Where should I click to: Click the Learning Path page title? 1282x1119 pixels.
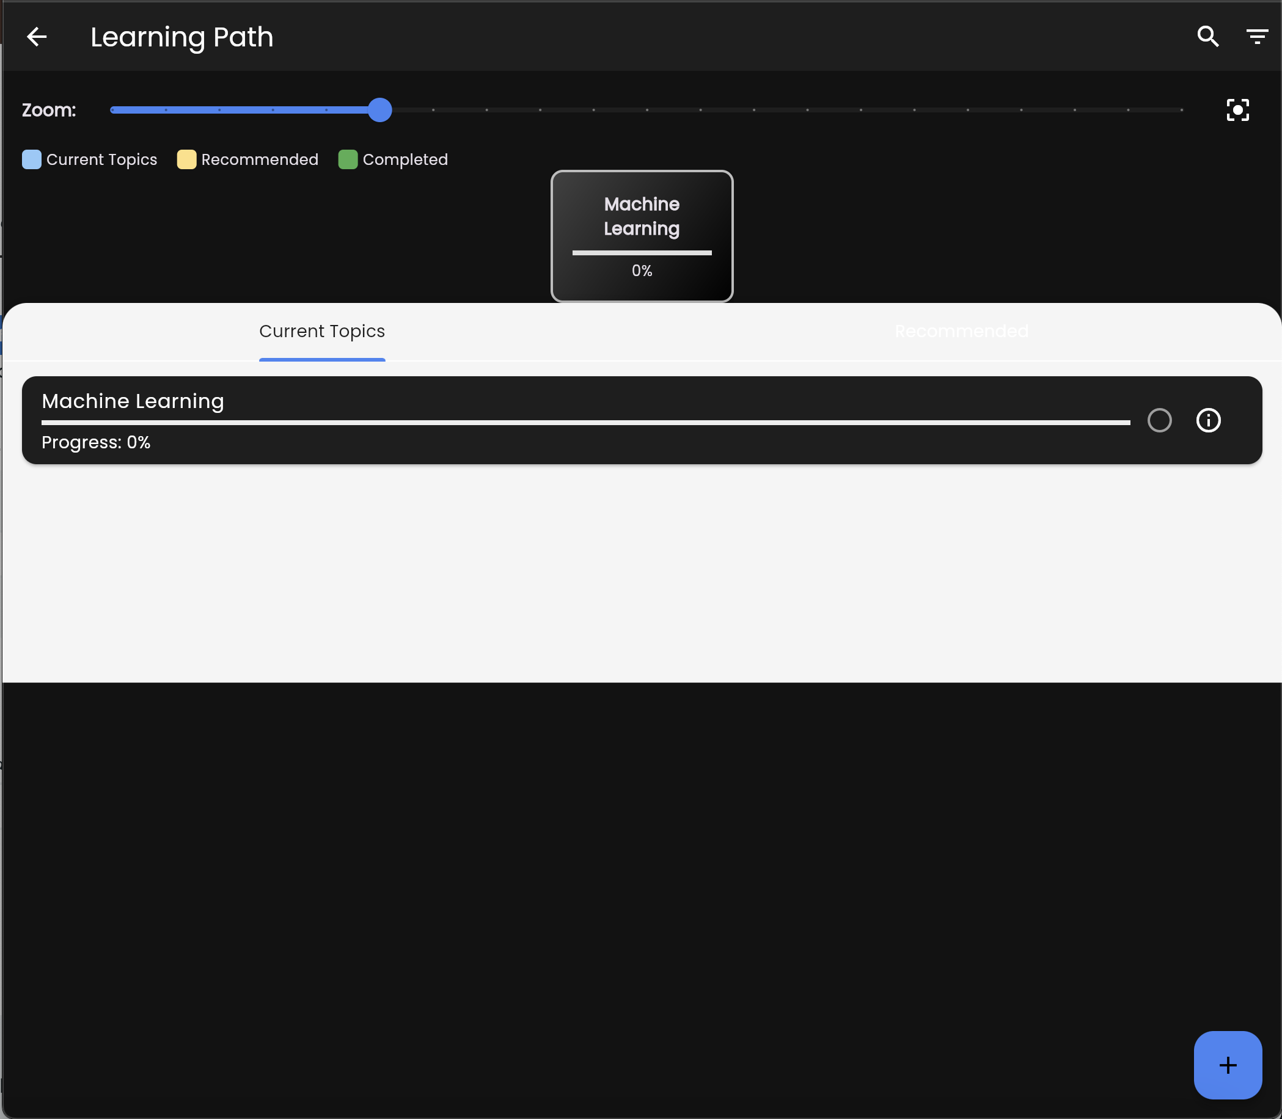(x=181, y=37)
